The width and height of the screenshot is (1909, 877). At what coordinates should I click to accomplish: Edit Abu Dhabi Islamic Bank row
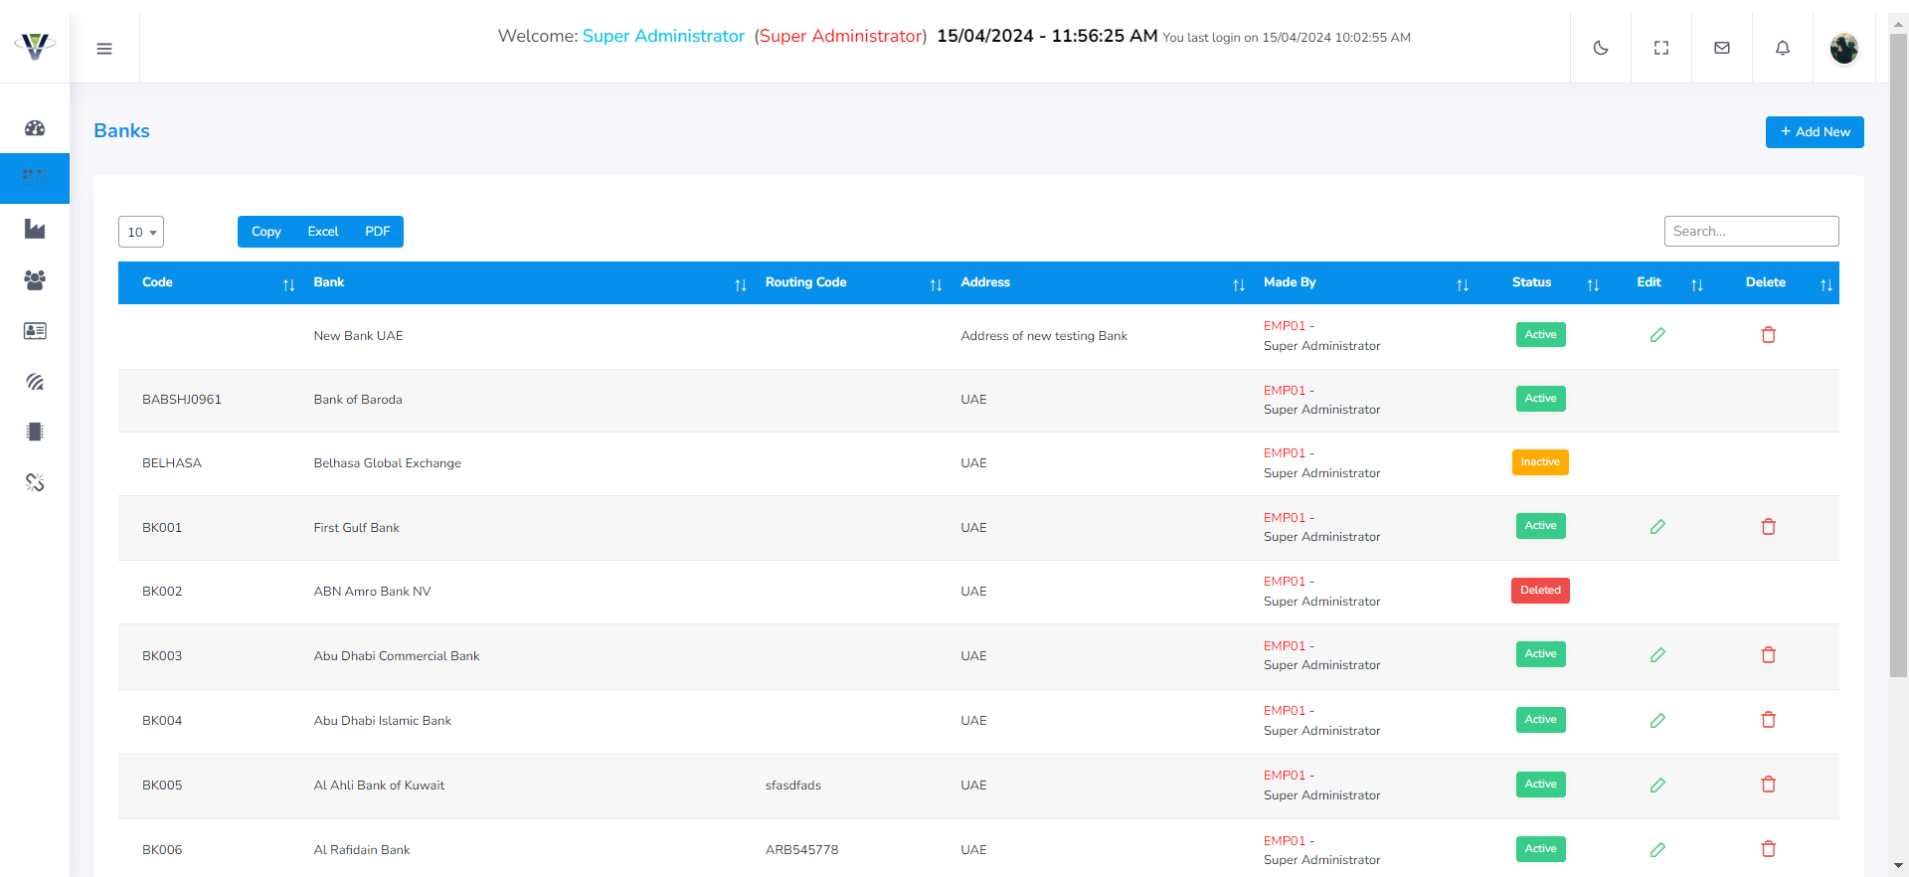click(1657, 720)
